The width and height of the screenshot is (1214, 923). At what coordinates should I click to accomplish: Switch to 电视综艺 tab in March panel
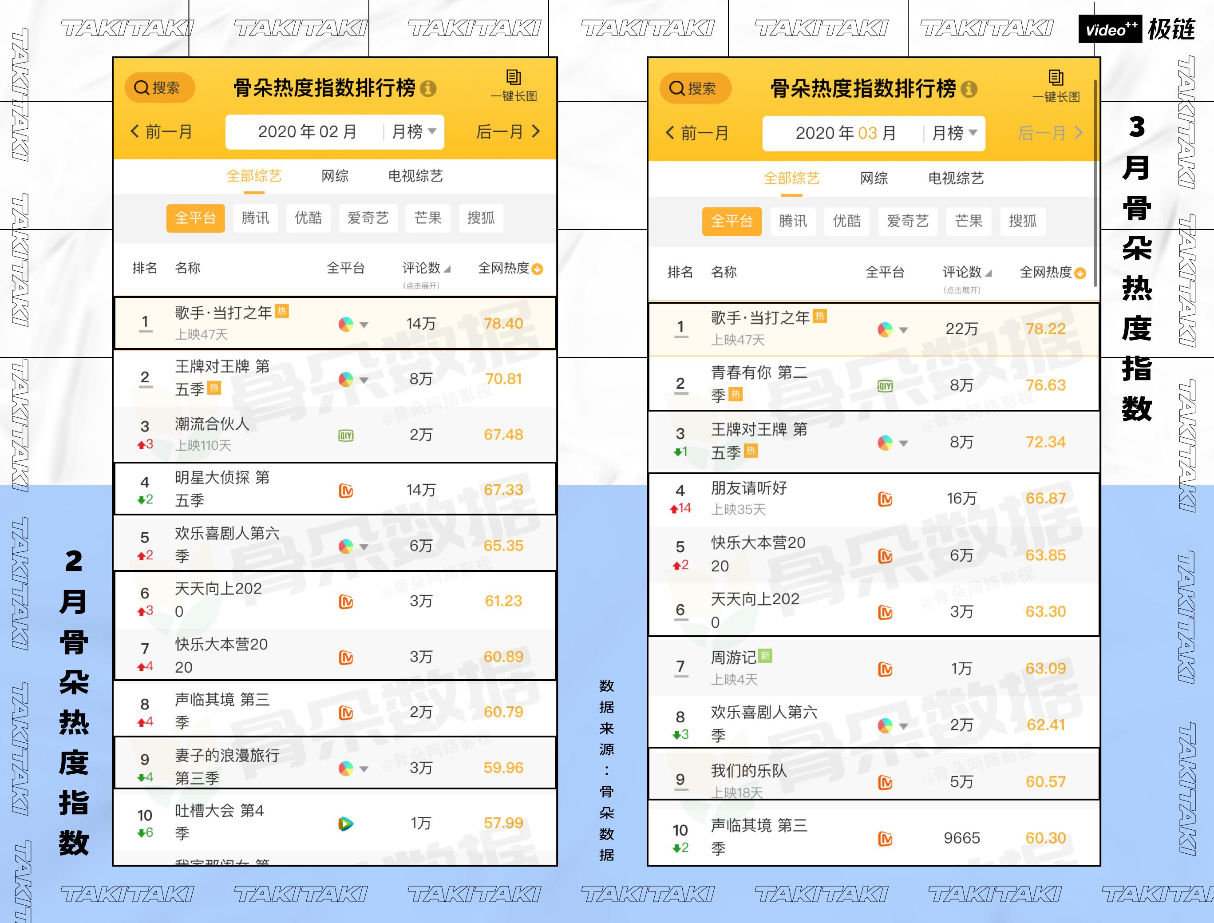click(x=955, y=178)
